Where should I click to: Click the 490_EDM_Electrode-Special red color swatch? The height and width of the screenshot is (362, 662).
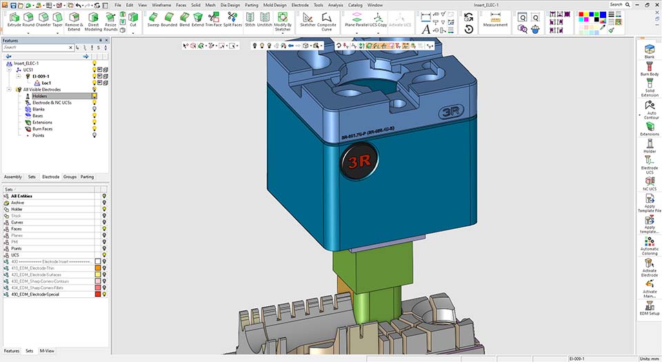(97, 294)
